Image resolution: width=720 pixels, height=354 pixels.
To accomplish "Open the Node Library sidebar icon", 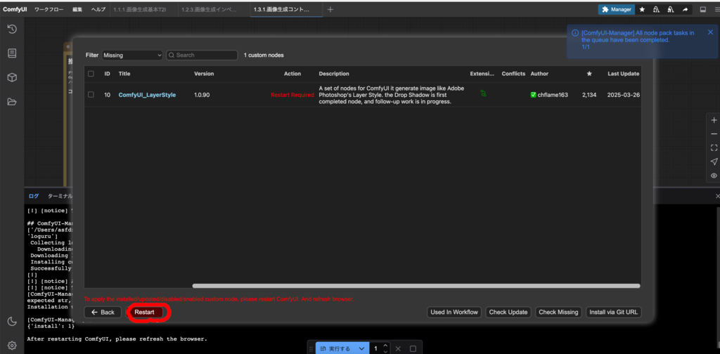I will pyautogui.click(x=12, y=53).
